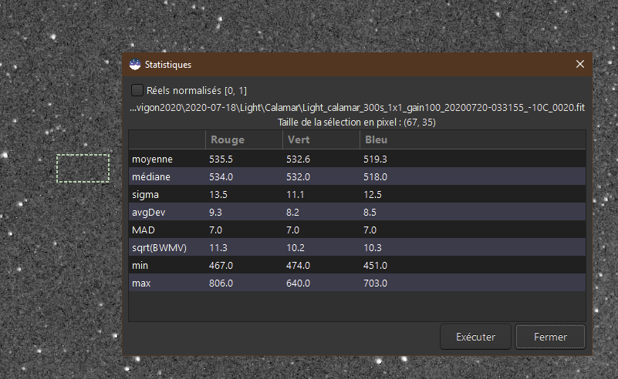Select the sigma row label
Image resolution: width=618 pixels, height=379 pixels.
click(x=145, y=194)
